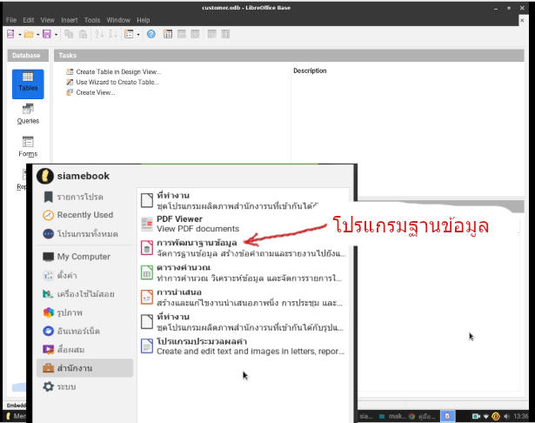The width and height of the screenshot is (535, 423).
Task: Click the New Table Design toolbar icon
Action: tap(168, 34)
